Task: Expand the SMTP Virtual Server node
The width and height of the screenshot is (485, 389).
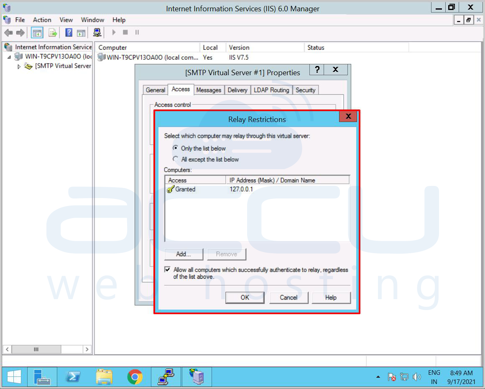Action: coord(19,66)
